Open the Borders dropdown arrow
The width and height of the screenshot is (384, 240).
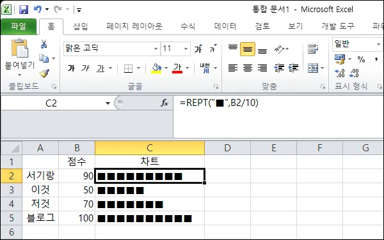[138, 68]
